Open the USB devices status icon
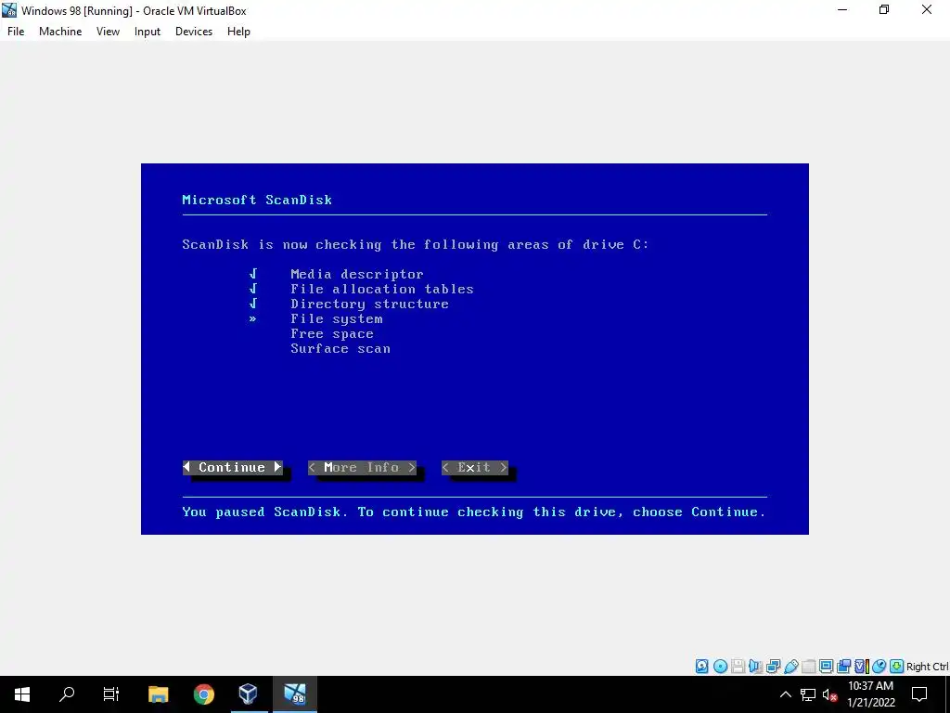This screenshot has width=950, height=713. (790, 667)
